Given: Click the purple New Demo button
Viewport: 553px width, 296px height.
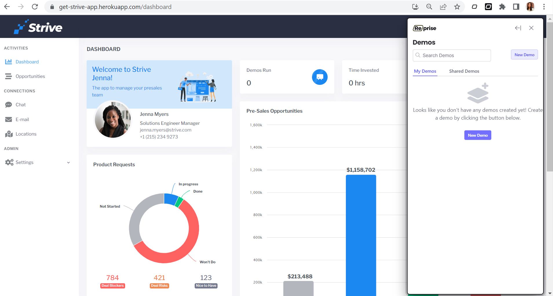Looking at the screenshot, I should coord(478,135).
